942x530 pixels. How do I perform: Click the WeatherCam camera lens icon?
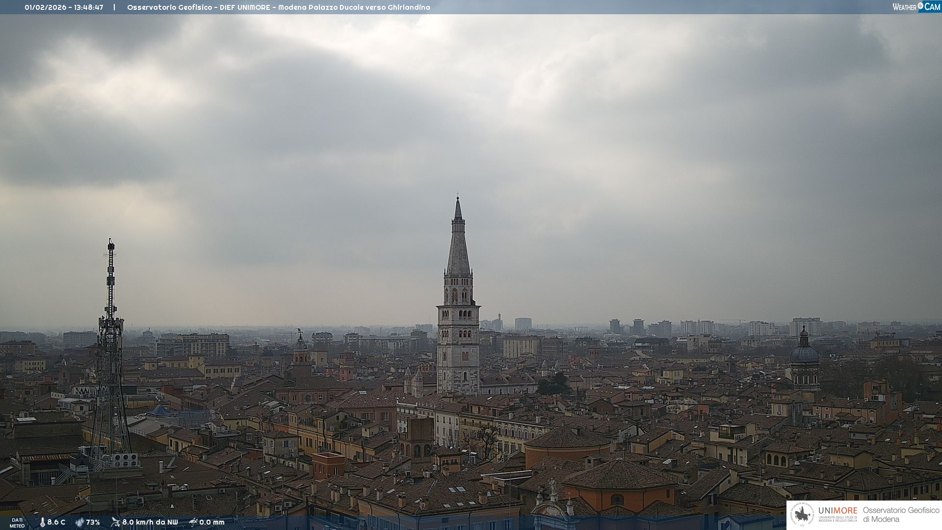[920, 6]
